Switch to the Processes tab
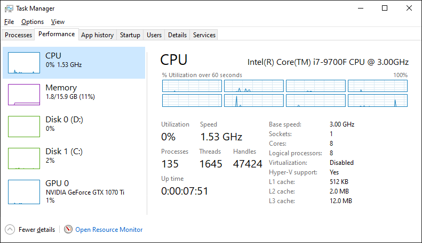Viewport: 422px width, 243px height. (19, 35)
